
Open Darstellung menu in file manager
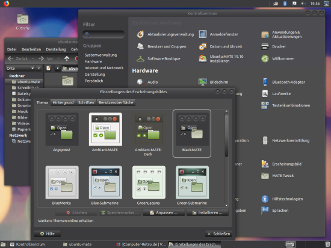click(x=56, y=49)
